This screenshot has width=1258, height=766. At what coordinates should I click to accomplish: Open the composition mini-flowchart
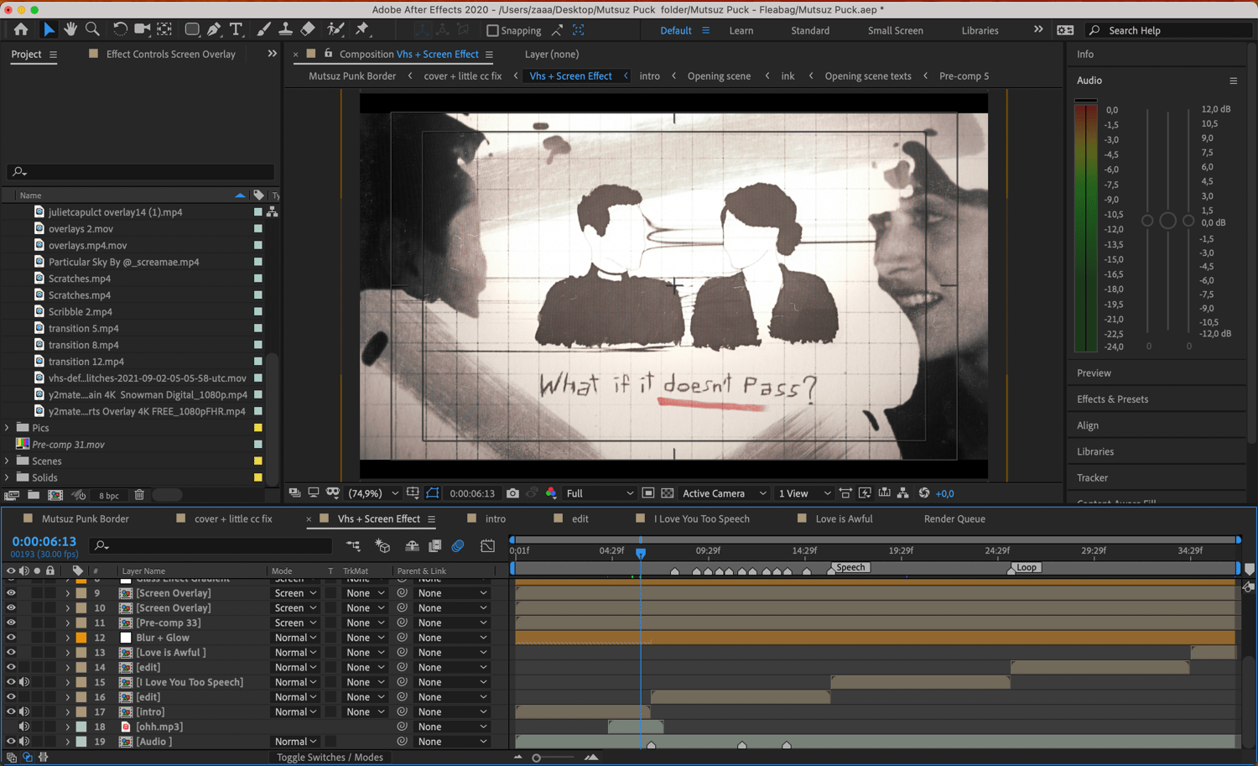[353, 546]
